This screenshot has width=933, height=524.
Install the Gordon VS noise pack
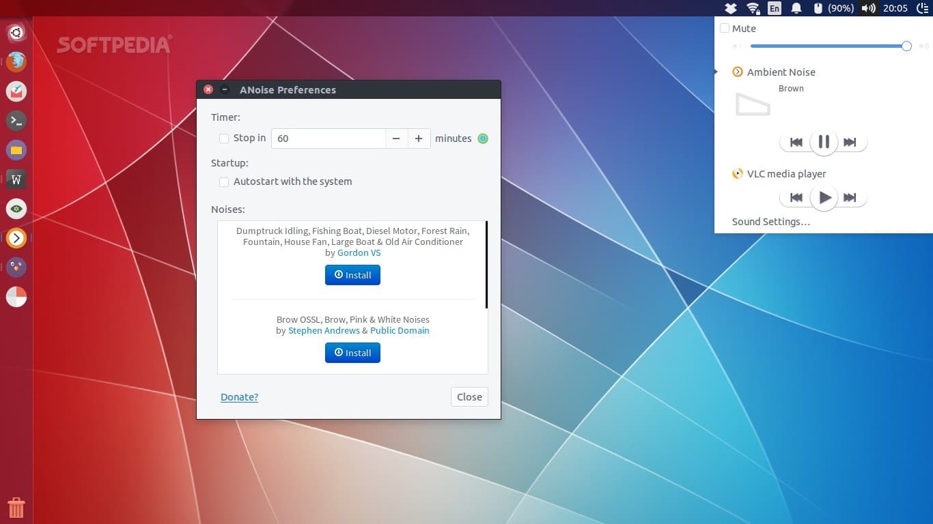point(352,275)
